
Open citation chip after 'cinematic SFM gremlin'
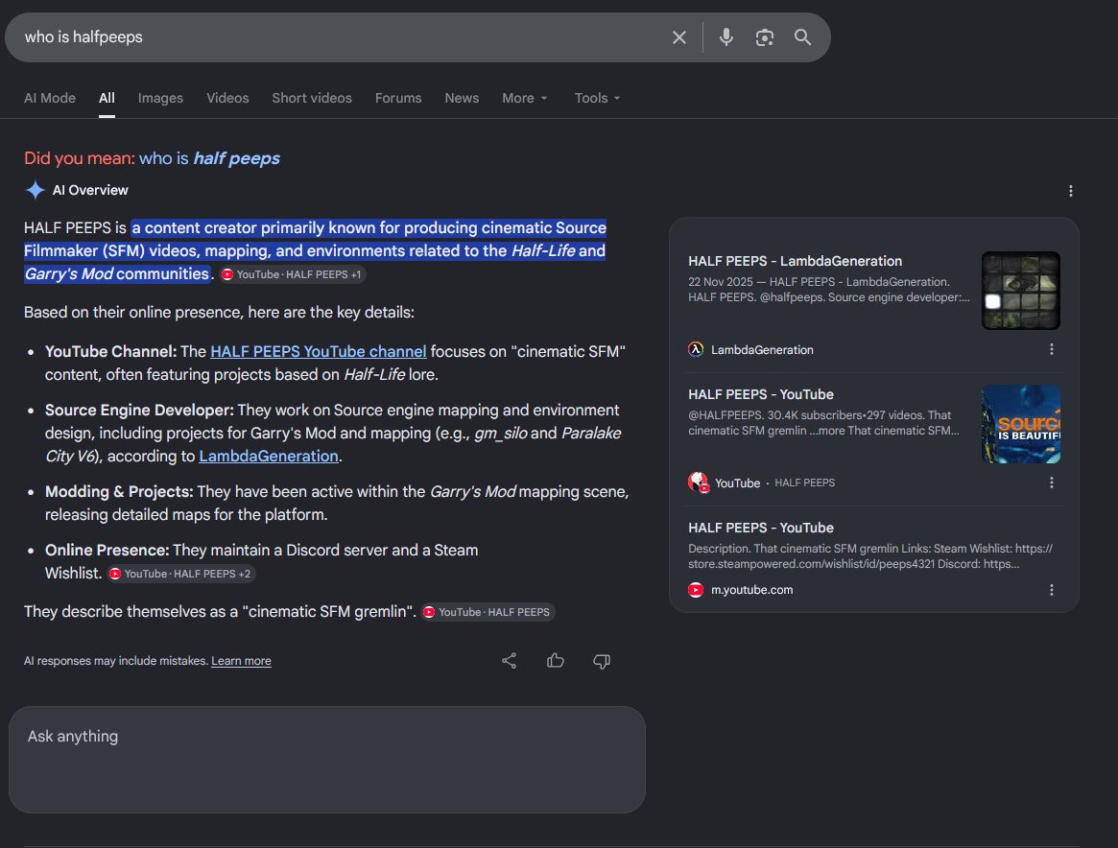pos(488,612)
